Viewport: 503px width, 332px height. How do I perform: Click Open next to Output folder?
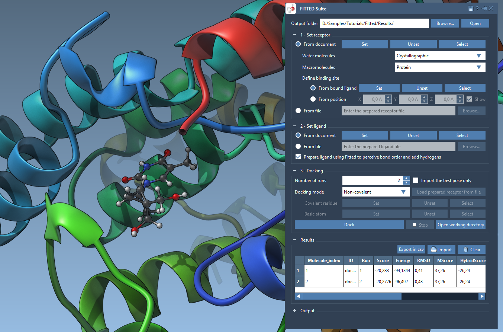tap(475, 23)
